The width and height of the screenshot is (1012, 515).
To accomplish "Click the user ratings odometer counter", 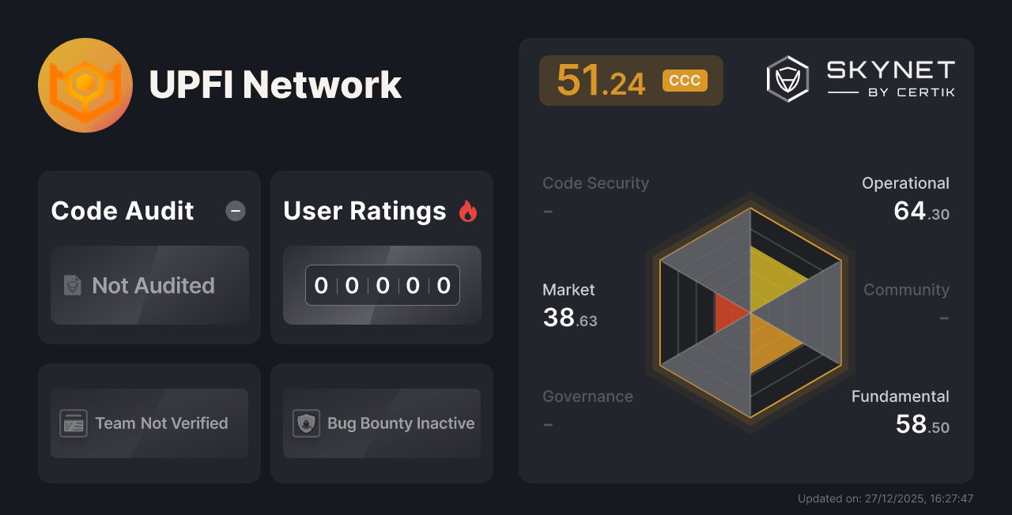I will click(382, 285).
